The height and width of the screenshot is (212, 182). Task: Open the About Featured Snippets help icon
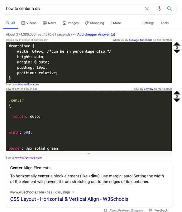point(105,210)
